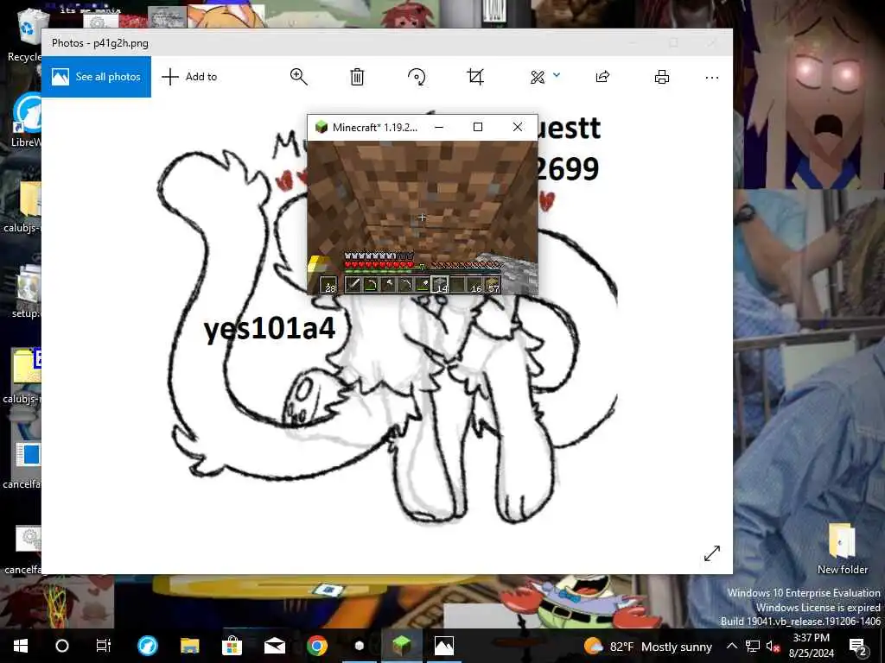This screenshot has width=885, height=663.
Task: Open Mail app from the taskbar
Action: [x=274, y=646]
